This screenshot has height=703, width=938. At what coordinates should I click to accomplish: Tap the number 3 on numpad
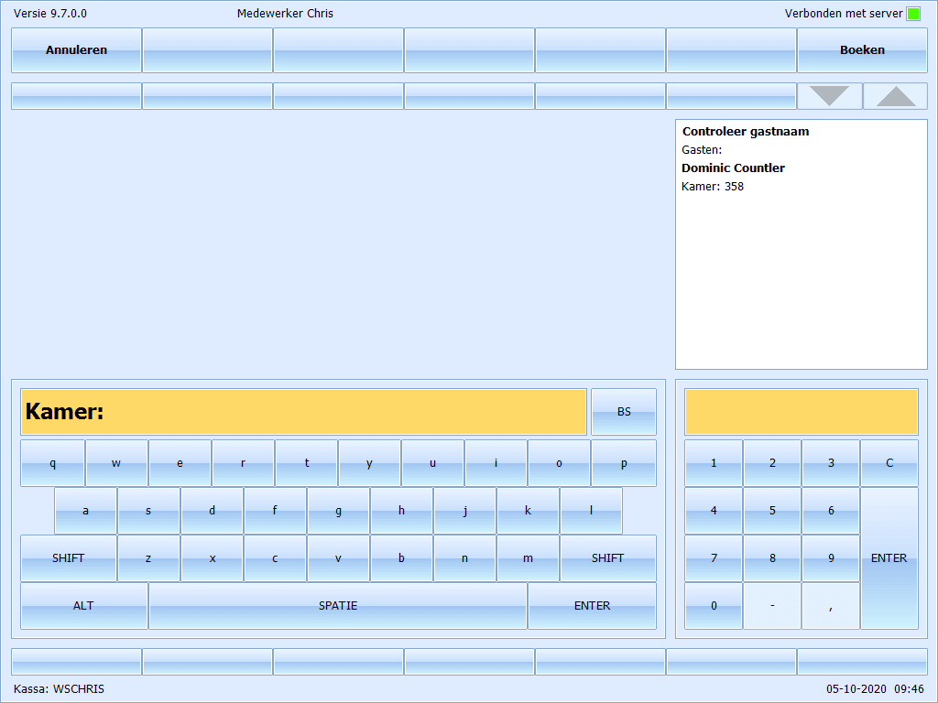coord(830,463)
